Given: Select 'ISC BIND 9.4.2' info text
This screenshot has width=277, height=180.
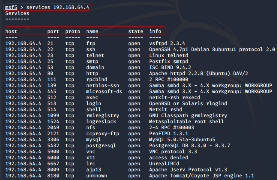Looking at the screenshot, I should pyautogui.click(x=170, y=68).
